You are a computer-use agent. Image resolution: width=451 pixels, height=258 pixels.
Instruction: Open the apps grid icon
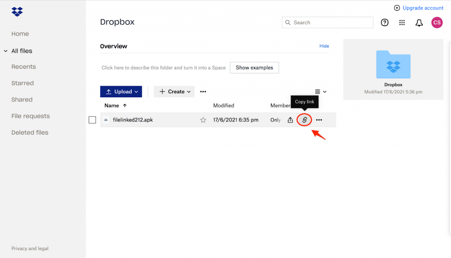click(402, 22)
